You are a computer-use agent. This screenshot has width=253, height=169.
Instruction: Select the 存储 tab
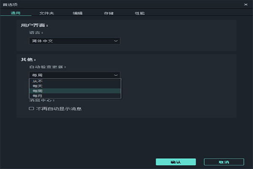[x=109, y=14]
